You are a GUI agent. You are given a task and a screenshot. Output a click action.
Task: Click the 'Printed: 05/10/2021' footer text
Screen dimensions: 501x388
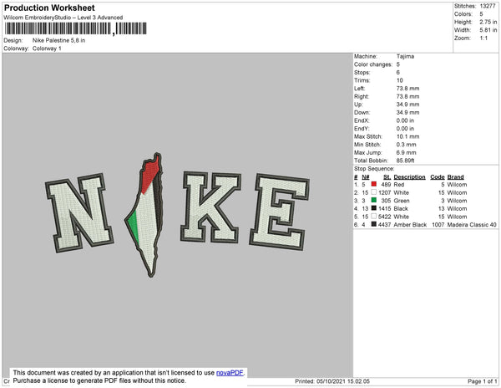click(332, 381)
